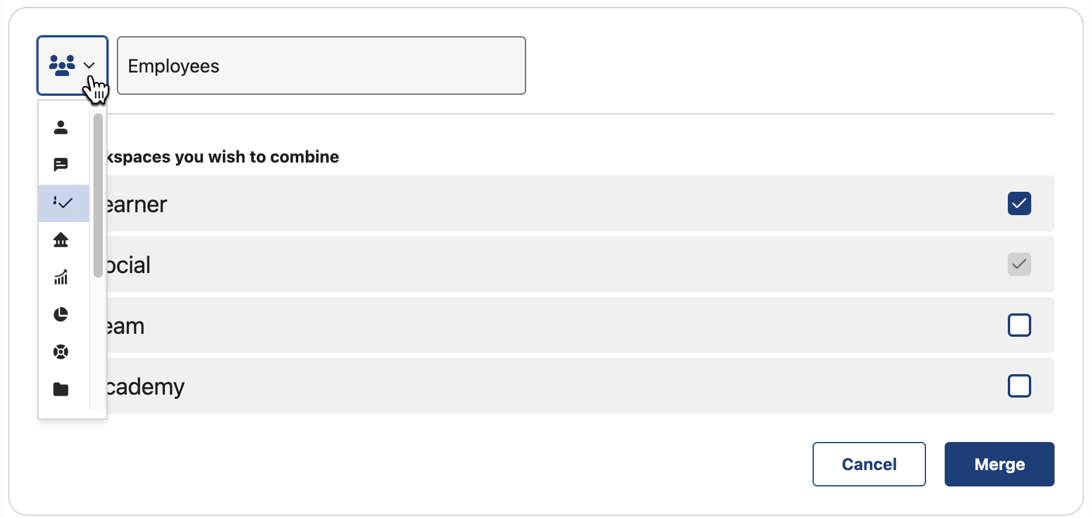Click the Employees name input field

(x=322, y=65)
